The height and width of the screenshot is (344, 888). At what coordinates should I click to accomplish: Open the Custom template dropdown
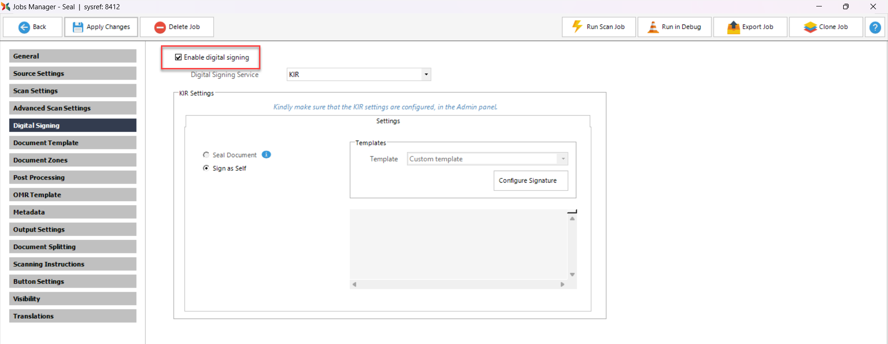[x=563, y=159]
